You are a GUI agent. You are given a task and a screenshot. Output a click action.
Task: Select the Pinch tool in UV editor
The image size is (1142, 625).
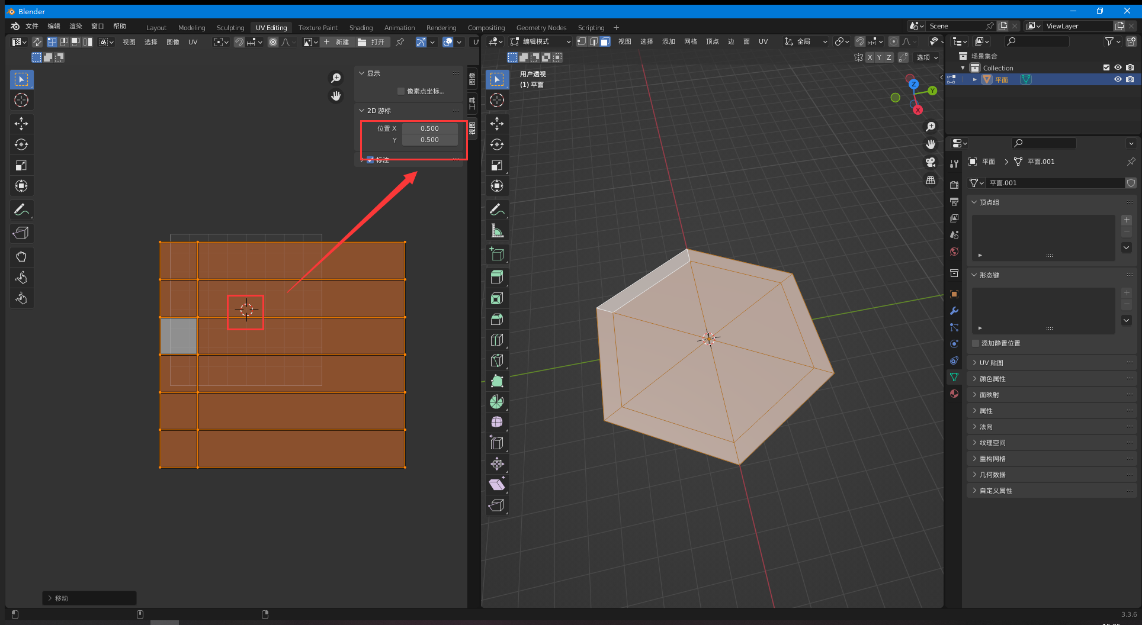pos(21,298)
